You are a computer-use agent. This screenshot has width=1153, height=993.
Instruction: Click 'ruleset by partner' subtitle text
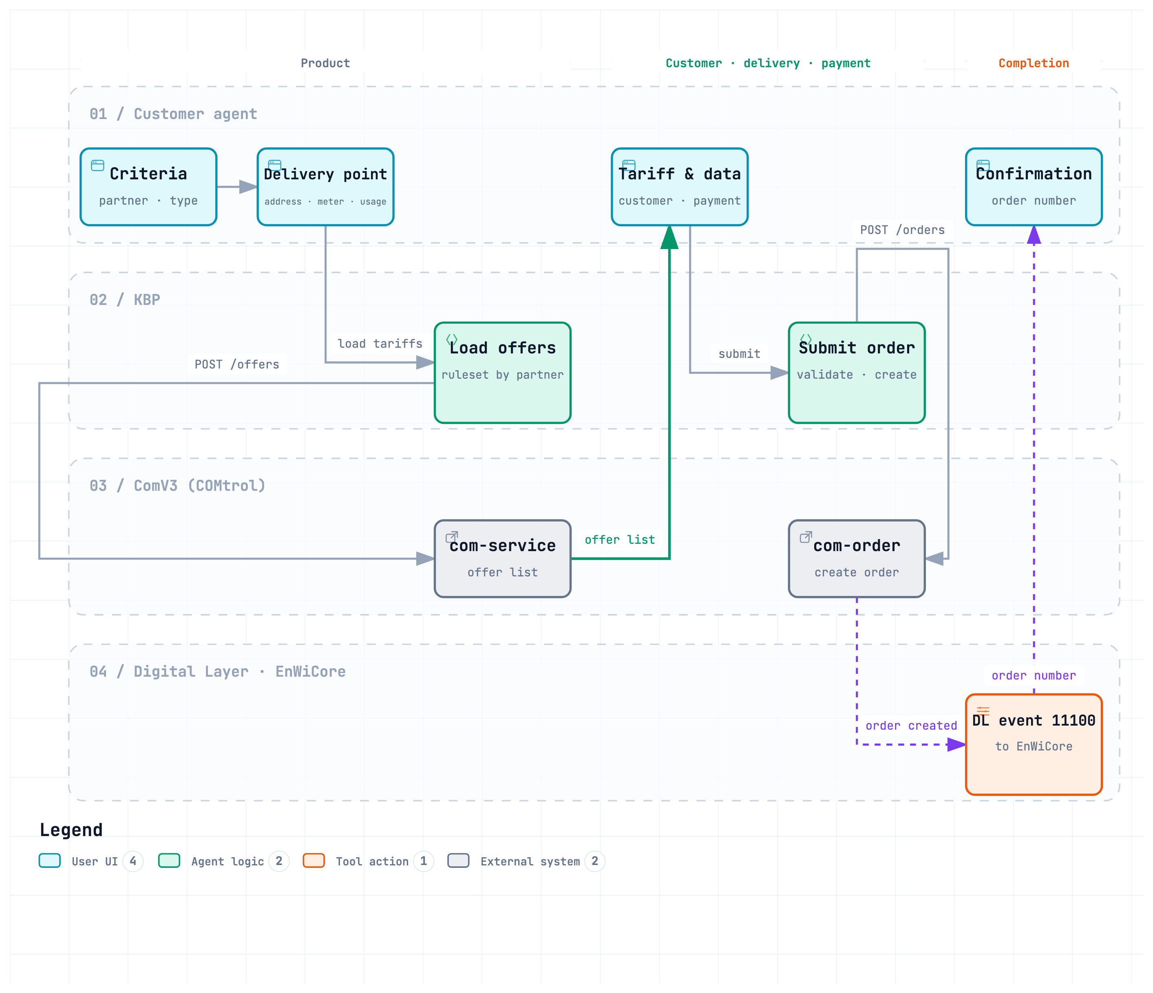coord(502,374)
